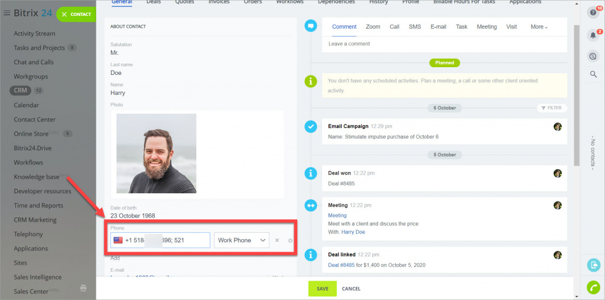Viewport: 605px width, 300px height.
Task: Click the phone number input field
Action: point(160,240)
